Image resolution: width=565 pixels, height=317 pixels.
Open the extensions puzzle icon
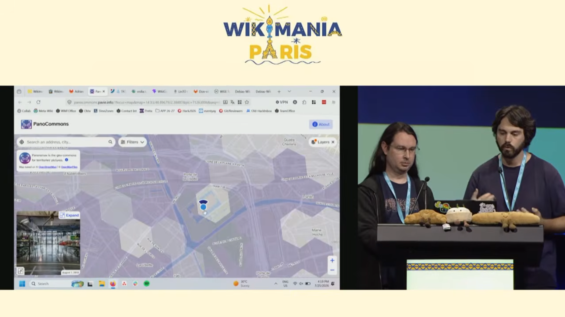click(x=304, y=102)
